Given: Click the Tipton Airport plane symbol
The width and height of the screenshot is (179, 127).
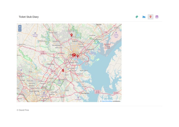Looking at the screenshot, I should pos(59,80).
